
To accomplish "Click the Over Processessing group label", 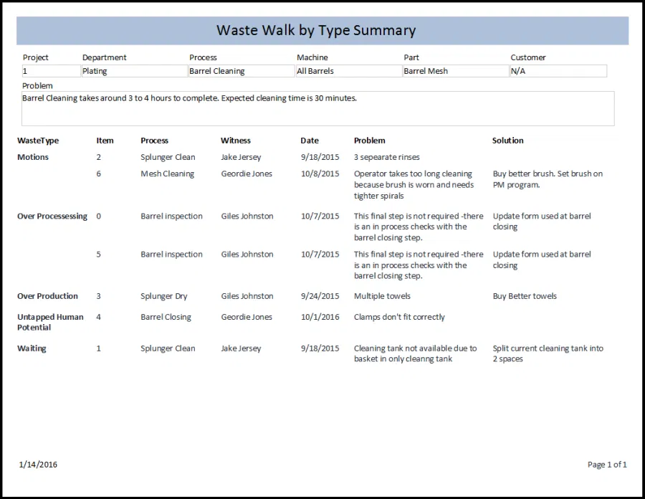I will tap(52, 216).
